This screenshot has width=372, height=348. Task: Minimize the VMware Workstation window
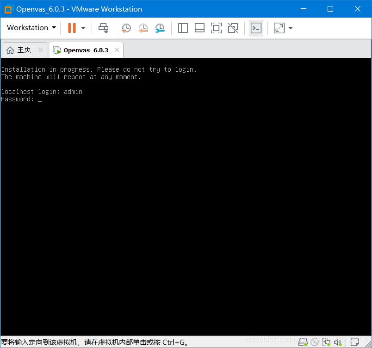(x=304, y=9)
